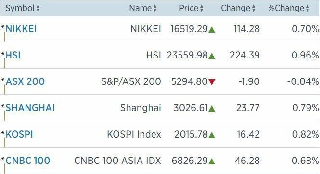Open the NIKKEI symbol link
This screenshot has width=320, height=174.
click(x=21, y=29)
